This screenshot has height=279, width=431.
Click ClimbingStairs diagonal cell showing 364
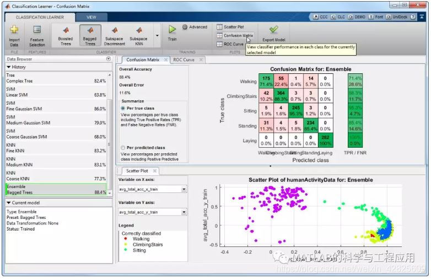click(x=281, y=96)
